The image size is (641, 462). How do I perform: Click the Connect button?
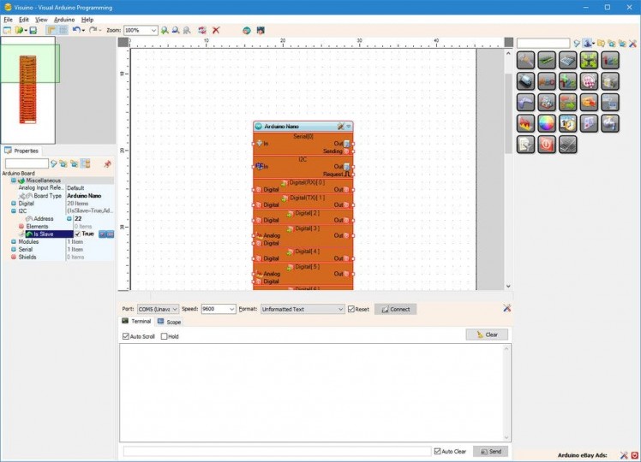(x=395, y=309)
